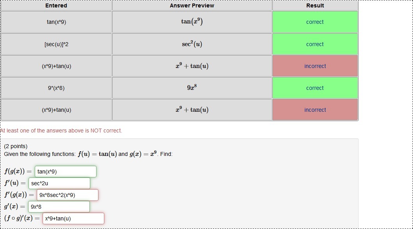Click the 'correct' result beside sec²(u)
The height and width of the screenshot is (229, 413).
(x=315, y=44)
